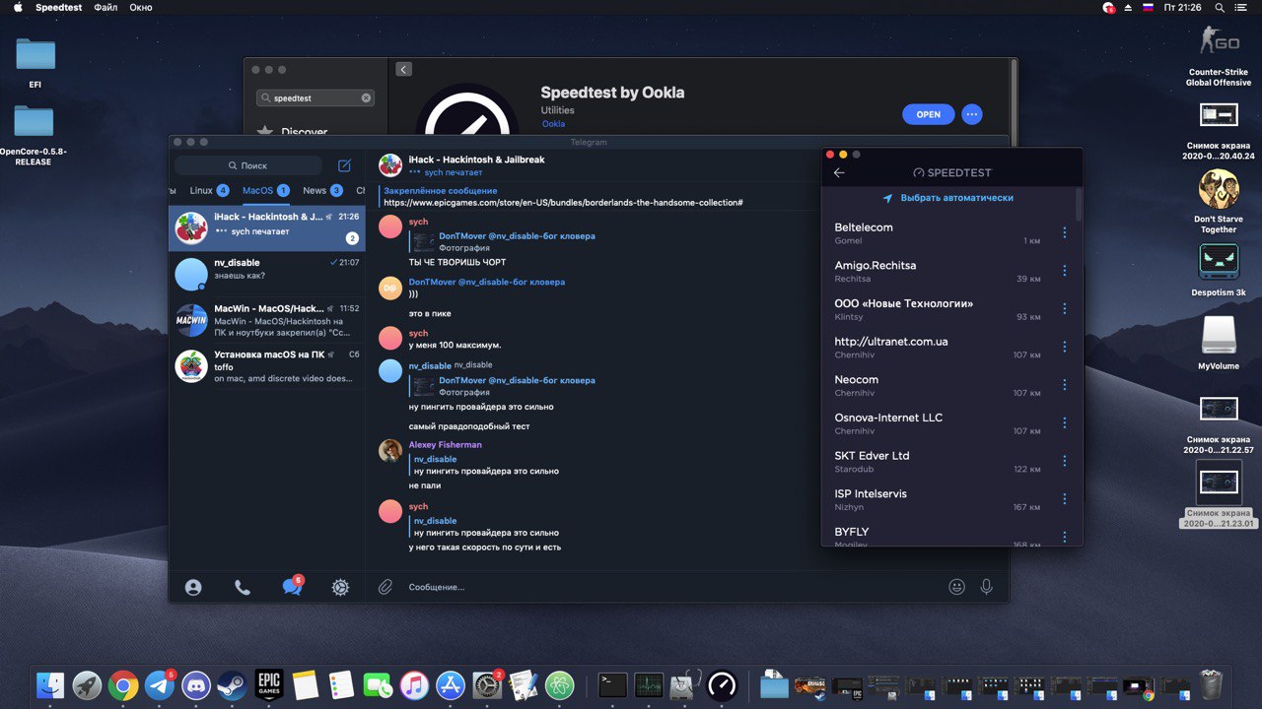This screenshot has height=709, width=1262.
Task: Select the BYFLY server
Action: (x=938, y=536)
